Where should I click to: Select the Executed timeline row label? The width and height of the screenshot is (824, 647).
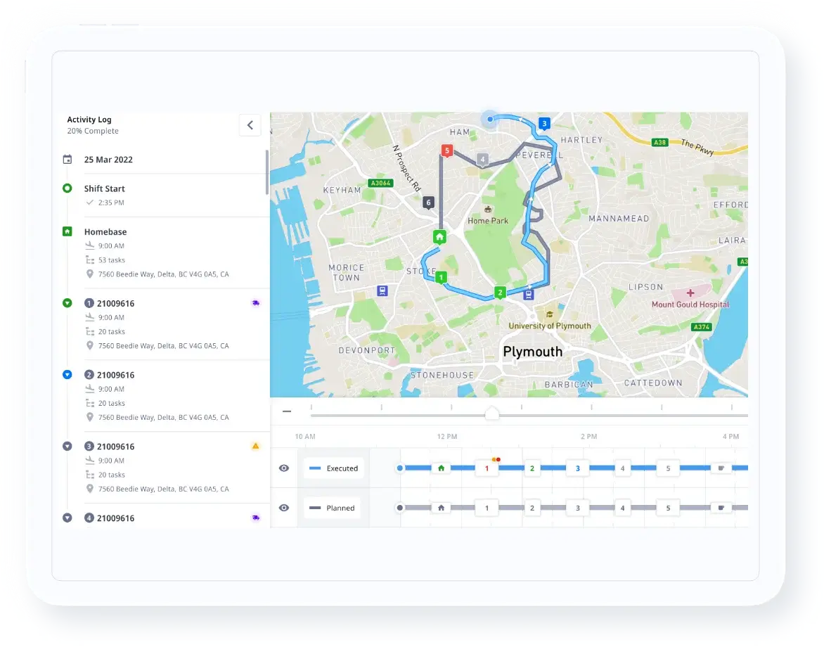pos(334,468)
